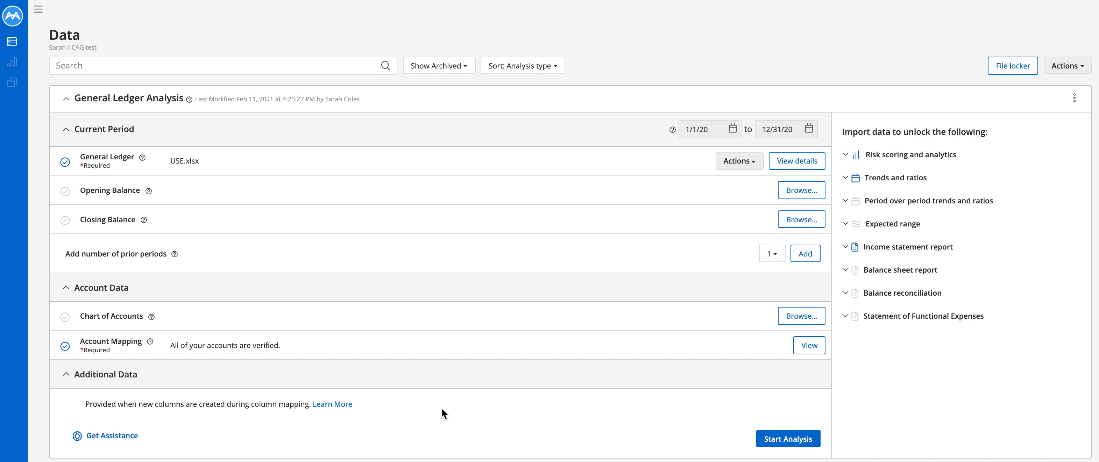This screenshot has height=462, width=1099.
Task: Click the Get Assistance lifebuoy icon
Action: tap(77, 436)
